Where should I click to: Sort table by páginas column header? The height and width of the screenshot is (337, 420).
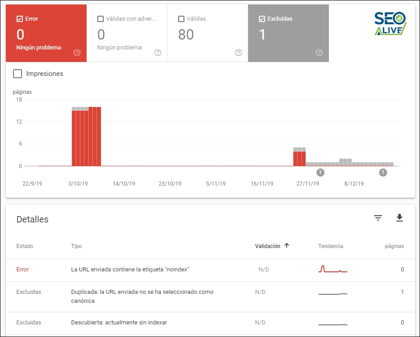(x=394, y=246)
